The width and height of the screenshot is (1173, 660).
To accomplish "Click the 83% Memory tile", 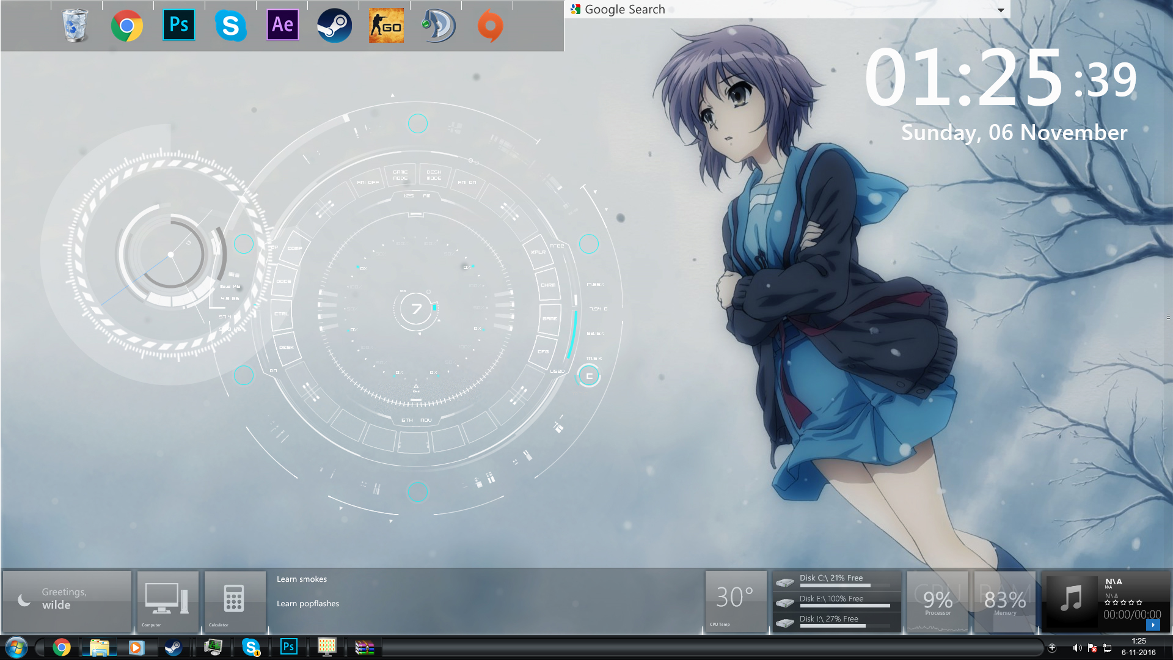I will pyautogui.click(x=1005, y=601).
